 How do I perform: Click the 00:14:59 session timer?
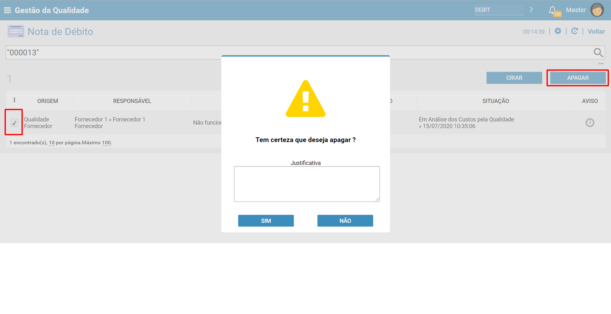pyautogui.click(x=534, y=31)
